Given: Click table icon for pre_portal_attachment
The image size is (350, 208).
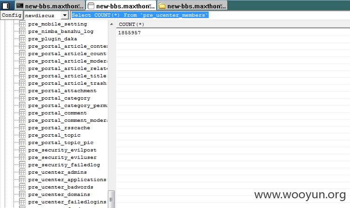Looking at the screenshot, I should 22,90.
